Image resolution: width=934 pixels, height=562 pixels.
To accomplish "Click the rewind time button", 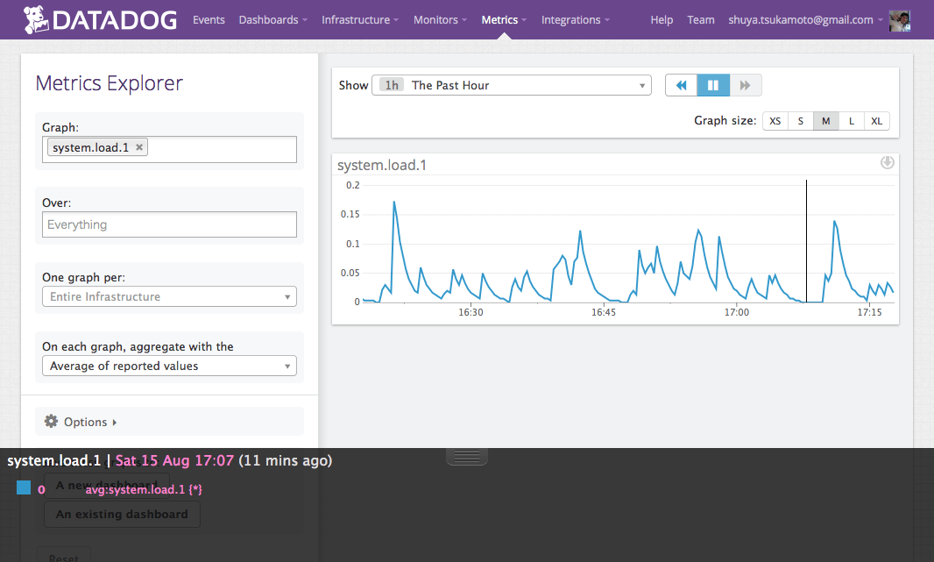I will coord(681,85).
